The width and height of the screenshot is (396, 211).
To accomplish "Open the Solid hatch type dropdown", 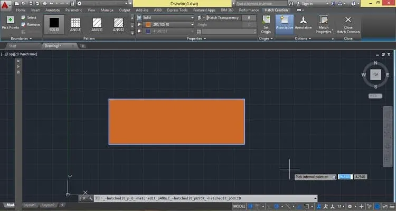I will (168, 17).
